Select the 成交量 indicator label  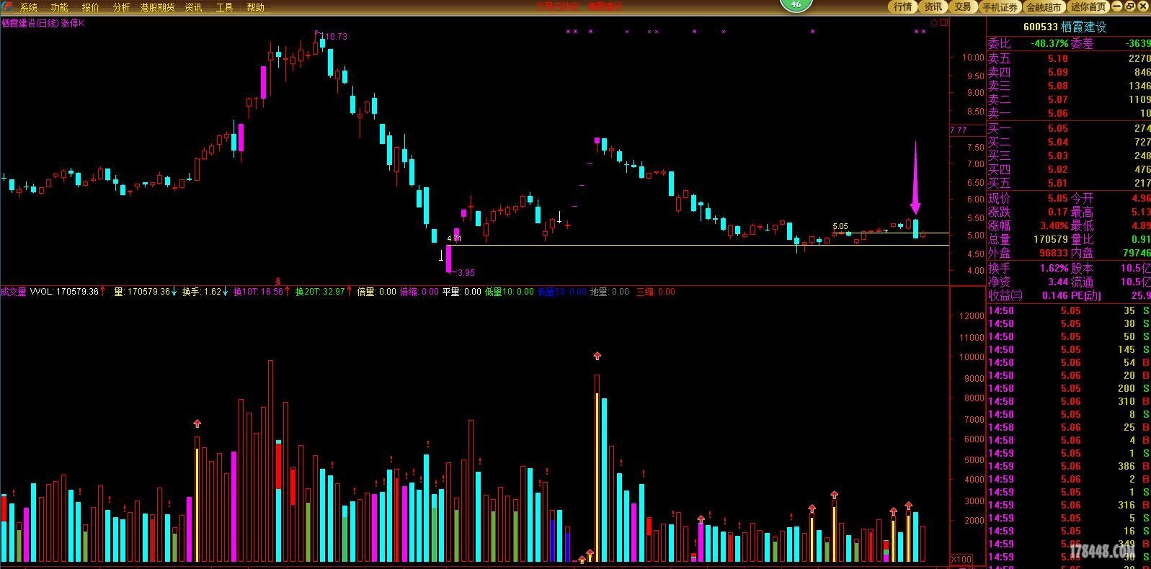pos(14,292)
